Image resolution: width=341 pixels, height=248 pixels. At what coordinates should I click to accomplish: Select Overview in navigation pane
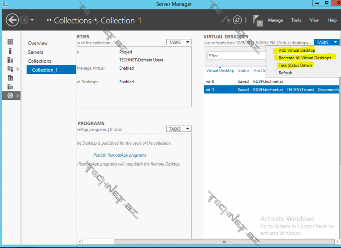pos(38,43)
